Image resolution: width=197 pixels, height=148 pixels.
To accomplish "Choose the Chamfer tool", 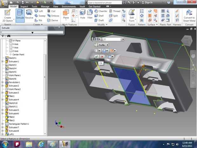I will coord(101,11).
